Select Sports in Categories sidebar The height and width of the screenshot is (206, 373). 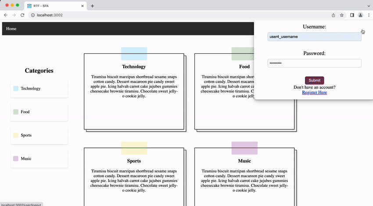[x=39, y=135]
